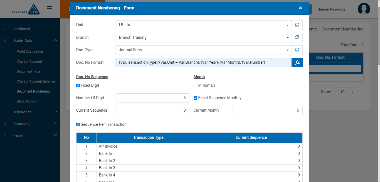Open the Unit dropdown showing LB LIA
This screenshot has height=182, width=380.
[203, 25]
